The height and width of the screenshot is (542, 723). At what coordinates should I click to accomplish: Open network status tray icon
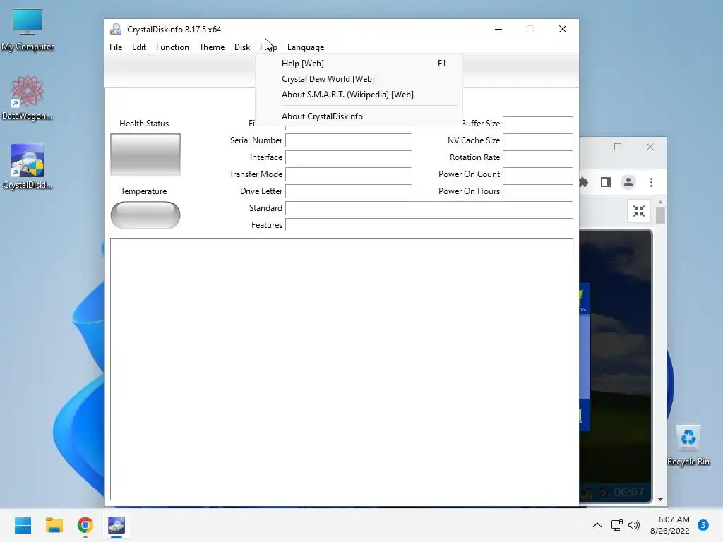(616, 525)
